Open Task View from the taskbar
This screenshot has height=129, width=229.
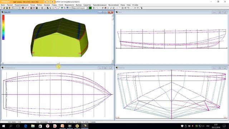pos(18,126)
